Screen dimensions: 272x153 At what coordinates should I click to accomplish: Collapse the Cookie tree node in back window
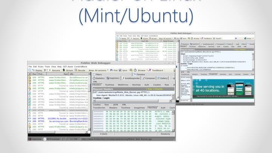tap(182, 66)
